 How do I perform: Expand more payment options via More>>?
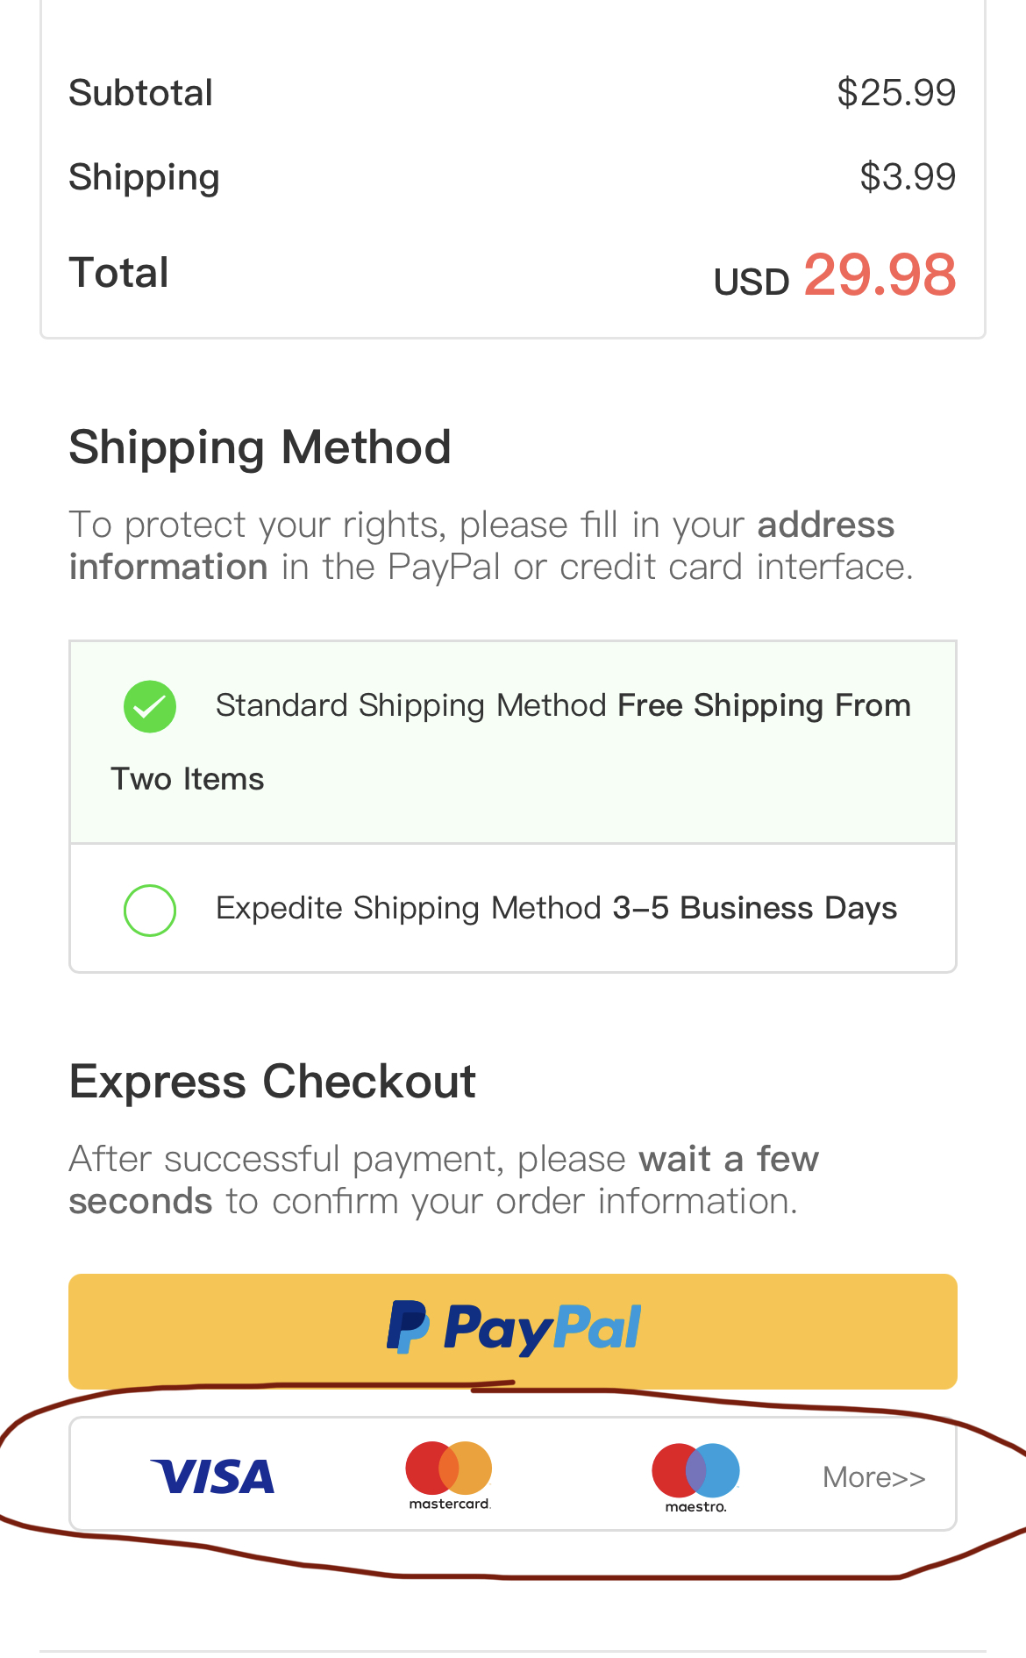click(x=874, y=1477)
